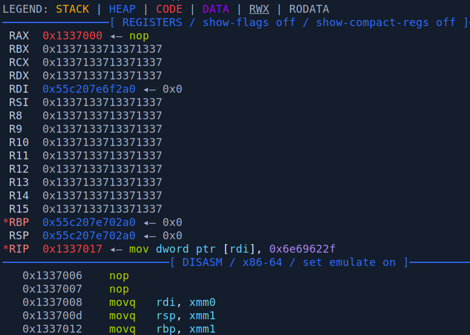Image resolution: width=470 pixels, height=335 pixels.
Task: Click disassembly address 0x1337008
Action: pos(53,302)
